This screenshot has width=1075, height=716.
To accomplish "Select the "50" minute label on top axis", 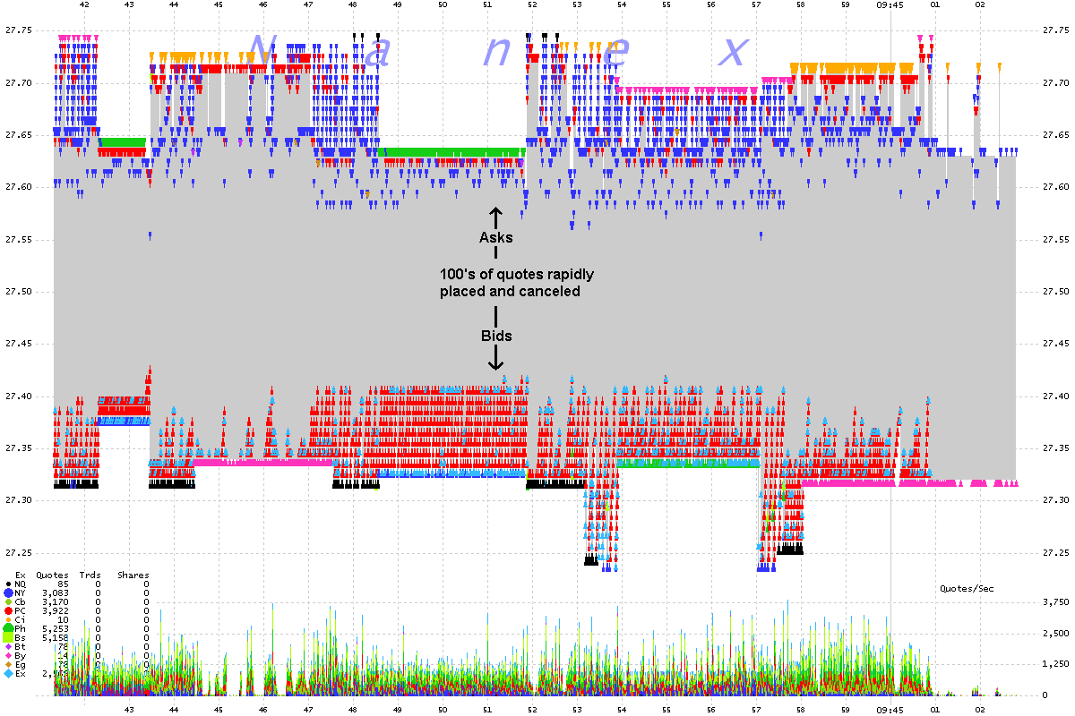I will tap(443, 4).
